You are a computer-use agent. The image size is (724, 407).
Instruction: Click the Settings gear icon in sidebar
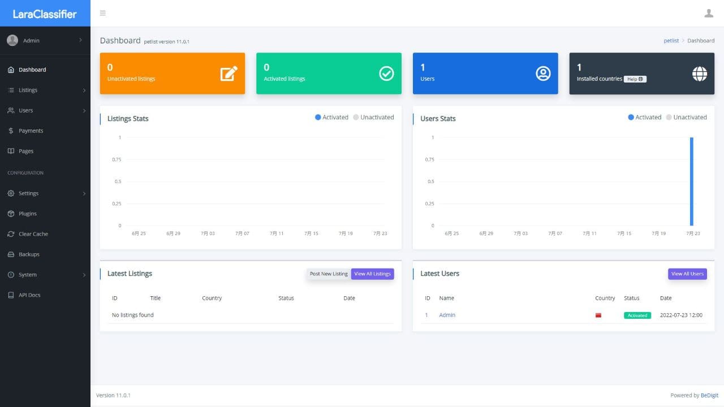11,193
